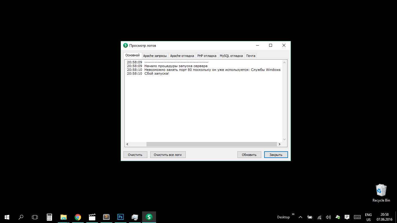Open the clapperboard video app on taskbar
The height and width of the screenshot is (223, 397).
coord(92,217)
